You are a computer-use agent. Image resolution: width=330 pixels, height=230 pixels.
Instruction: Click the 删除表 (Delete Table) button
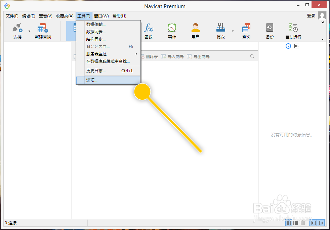[149, 56]
